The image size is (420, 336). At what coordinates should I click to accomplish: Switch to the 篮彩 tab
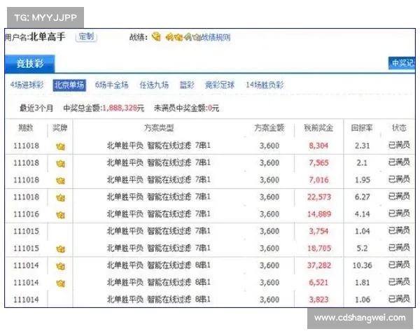click(x=187, y=85)
